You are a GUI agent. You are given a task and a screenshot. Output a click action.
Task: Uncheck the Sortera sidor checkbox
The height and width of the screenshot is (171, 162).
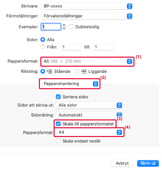click(x=58, y=97)
